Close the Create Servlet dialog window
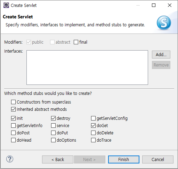This screenshot has height=169, width=178. [x=170, y=5]
